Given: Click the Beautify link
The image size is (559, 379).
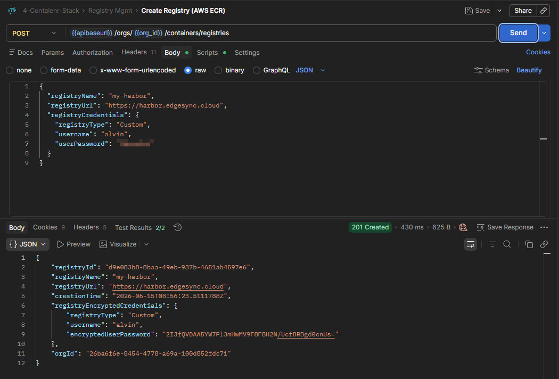Looking at the screenshot, I should 529,70.
